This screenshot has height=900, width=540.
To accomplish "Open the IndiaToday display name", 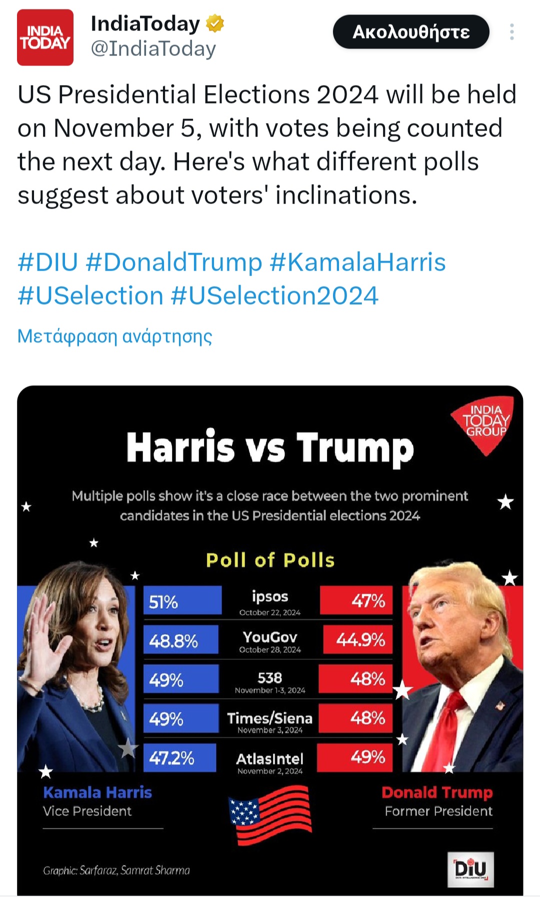I will click(x=145, y=24).
